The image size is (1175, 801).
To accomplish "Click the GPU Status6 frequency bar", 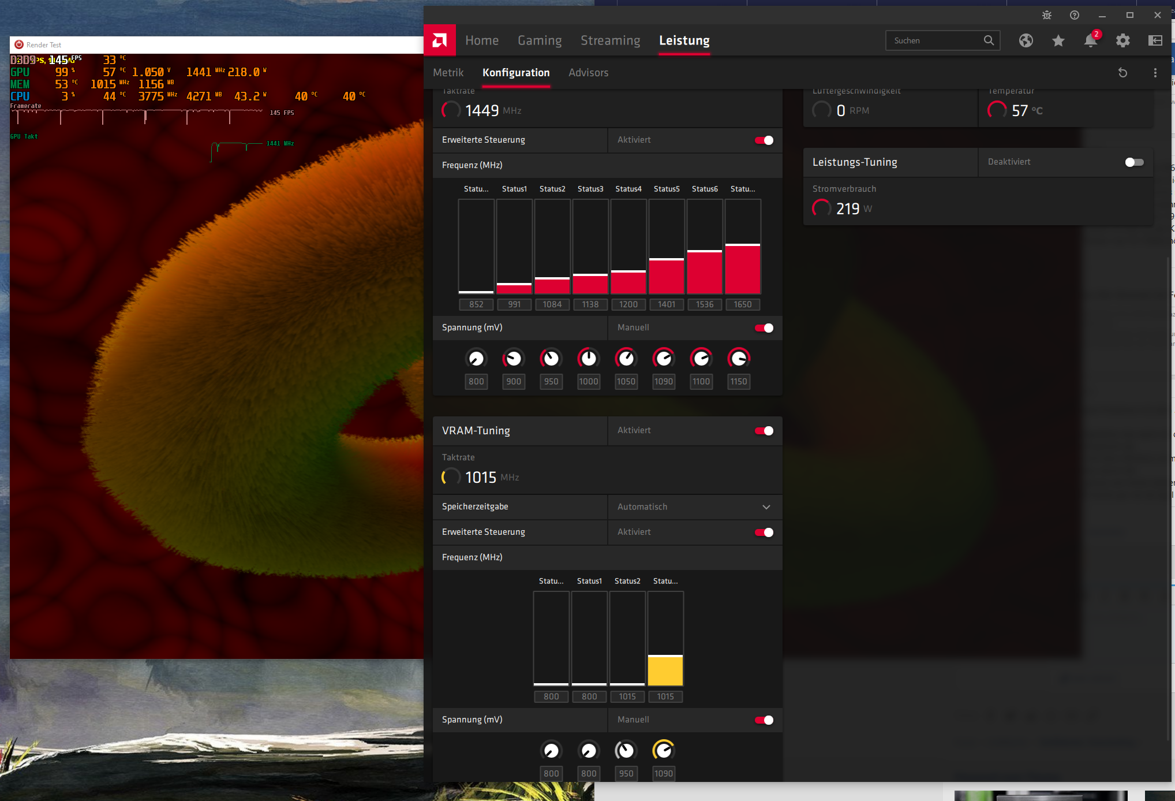I will tap(705, 247).
